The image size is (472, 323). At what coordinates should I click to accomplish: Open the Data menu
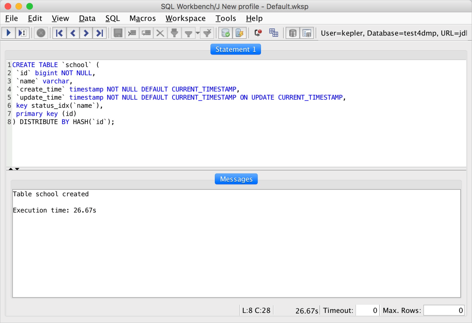(x=87, y=18)
